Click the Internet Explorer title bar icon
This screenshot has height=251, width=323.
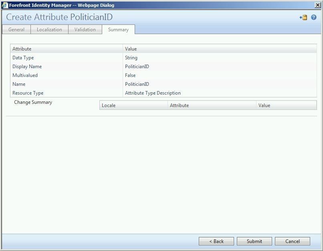tap(4, 5)
